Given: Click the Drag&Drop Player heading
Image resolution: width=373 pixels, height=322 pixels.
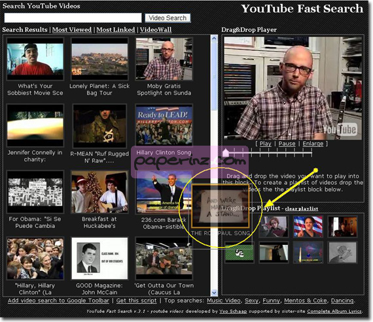Looking at the screenshot, I should coord(249,29).
